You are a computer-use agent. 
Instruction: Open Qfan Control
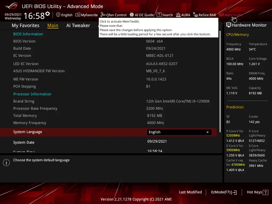coord(114,15)
